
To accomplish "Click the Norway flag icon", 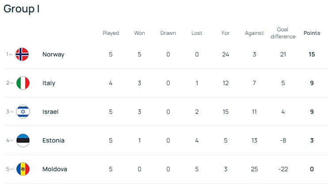I will 23,54.
